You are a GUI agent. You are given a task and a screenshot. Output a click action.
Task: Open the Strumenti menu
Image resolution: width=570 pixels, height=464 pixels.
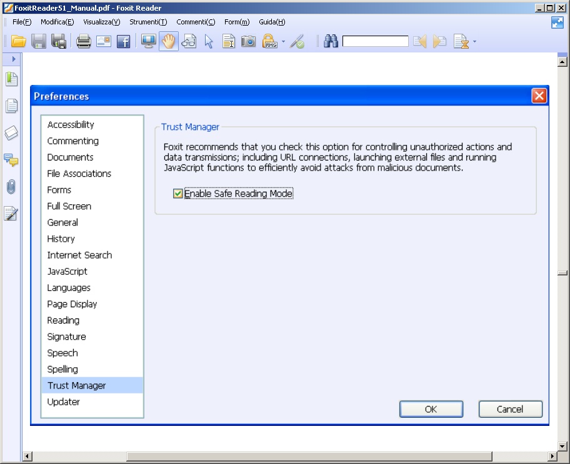[x=148, y=22]
